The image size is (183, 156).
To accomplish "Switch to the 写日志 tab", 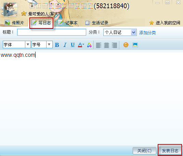I will (41, 23).
